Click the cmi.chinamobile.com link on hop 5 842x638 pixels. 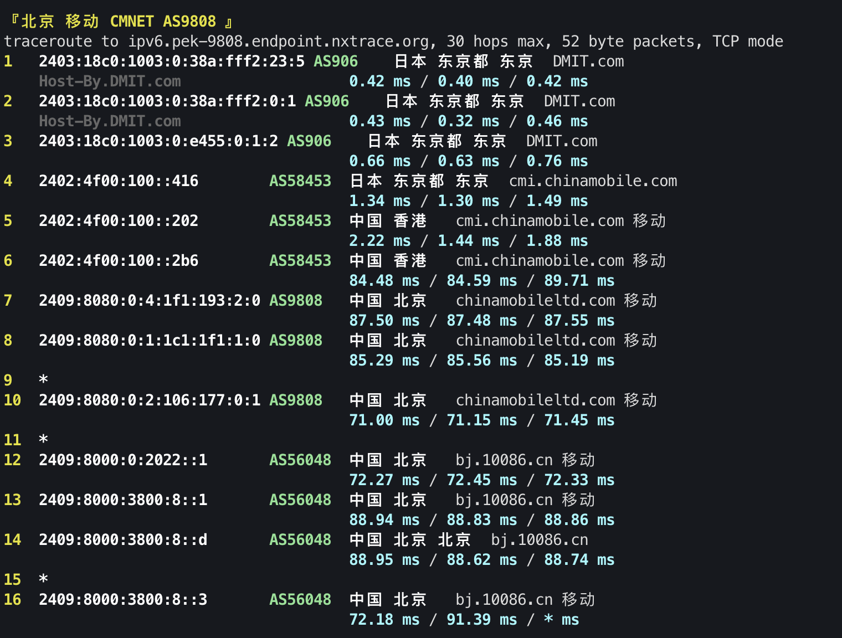(540, 220)
